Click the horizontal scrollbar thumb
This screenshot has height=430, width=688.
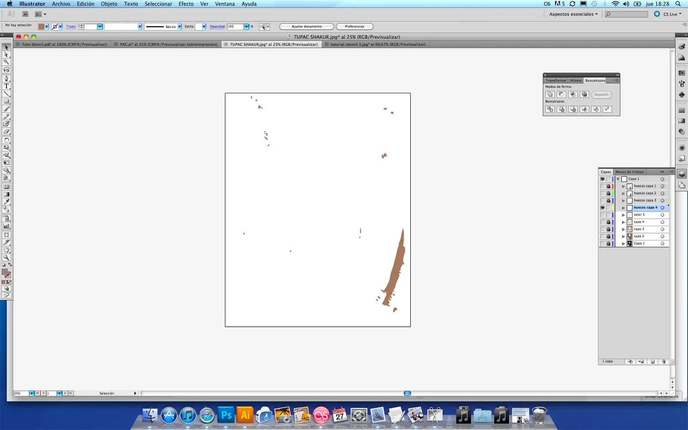[407, 393]
